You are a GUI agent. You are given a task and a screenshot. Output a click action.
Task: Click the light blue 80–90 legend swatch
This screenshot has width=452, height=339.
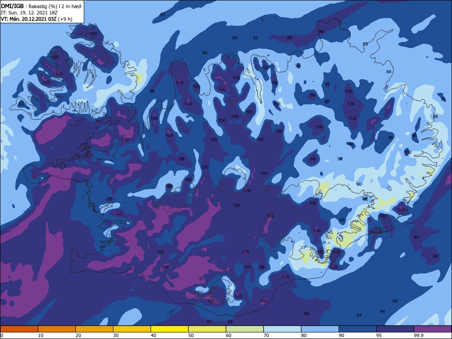point(320,329)
